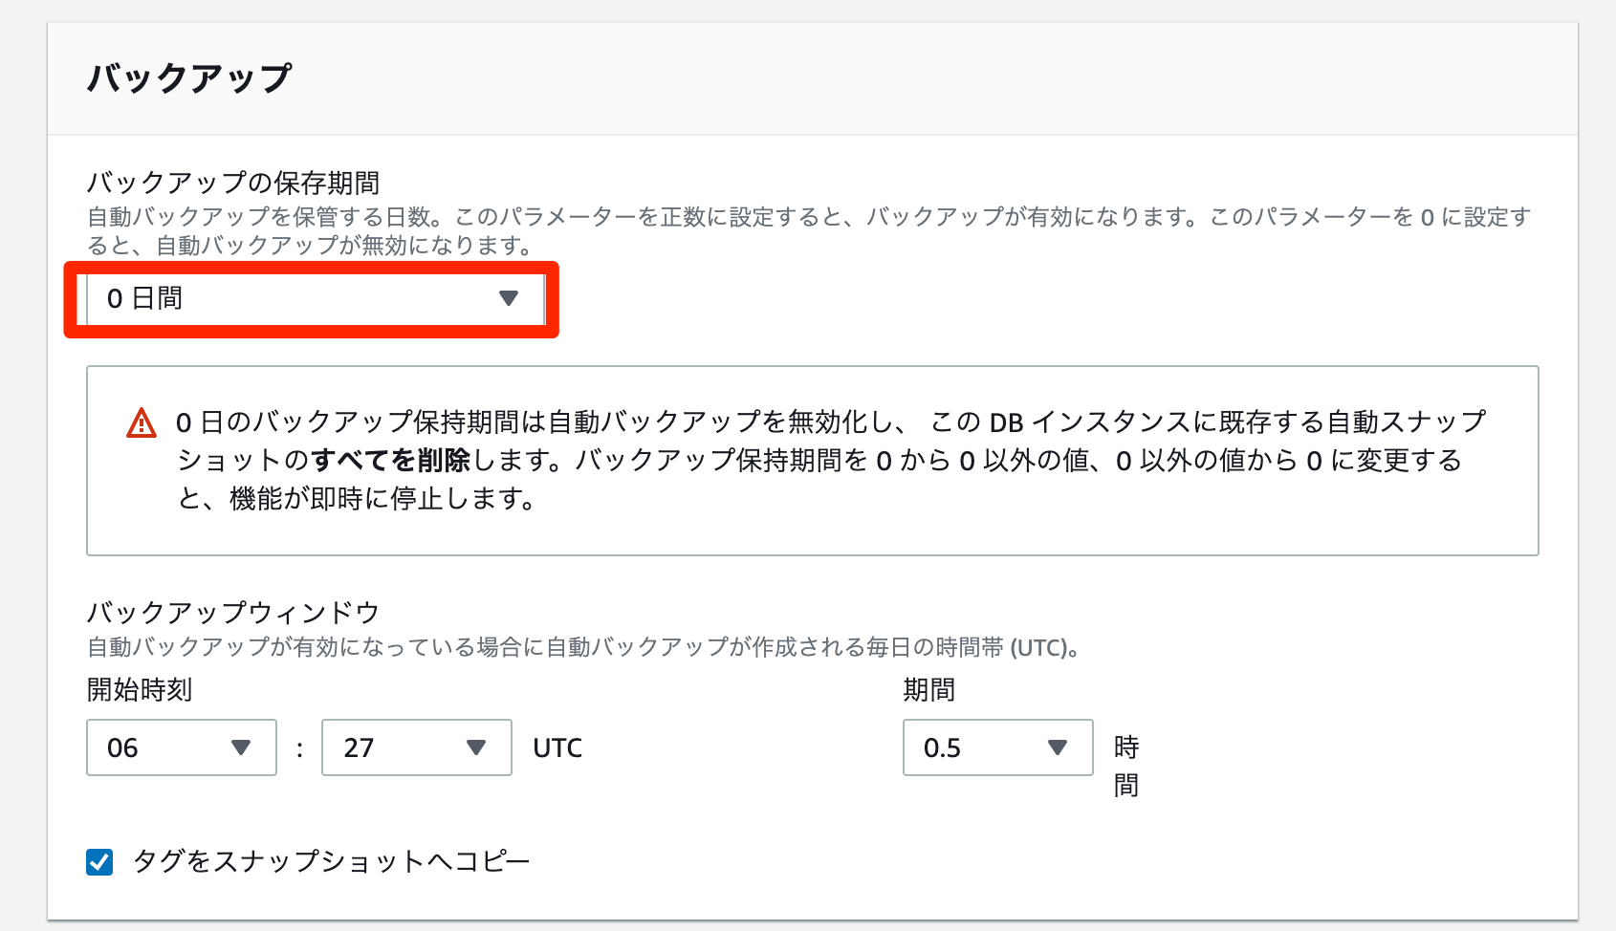Open the start minute dropdown showing 27
1616x931 pixels.
click(x=416, y=747)
